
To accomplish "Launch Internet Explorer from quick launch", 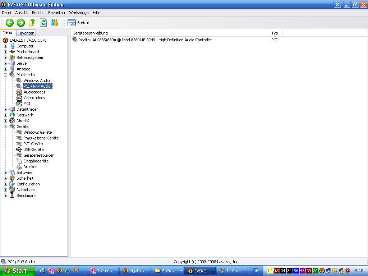I will pyautogui.click(x=68, y=271).
